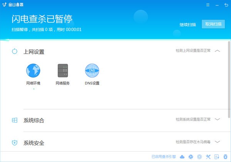Screen dimensions: 231x162
Task: Click the document log icon in status bar
Action: [x=217, y=157]
